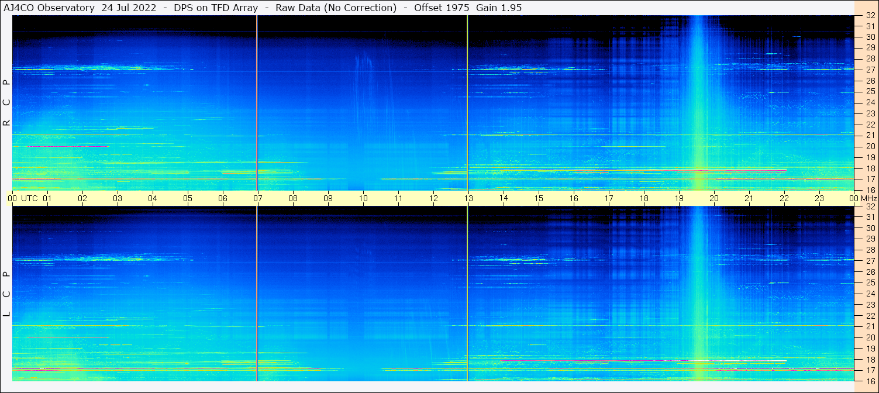
Task: Click the 26 MHz label of LCP scale
Action: coord(870,272)
